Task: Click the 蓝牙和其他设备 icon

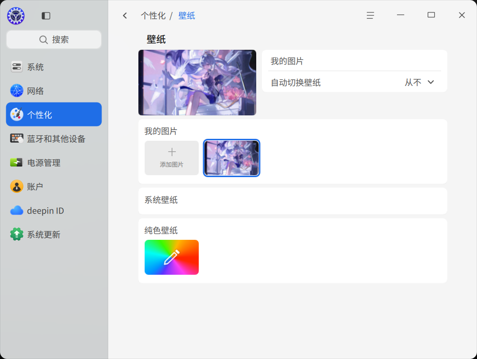Action: tap(17, 138)
